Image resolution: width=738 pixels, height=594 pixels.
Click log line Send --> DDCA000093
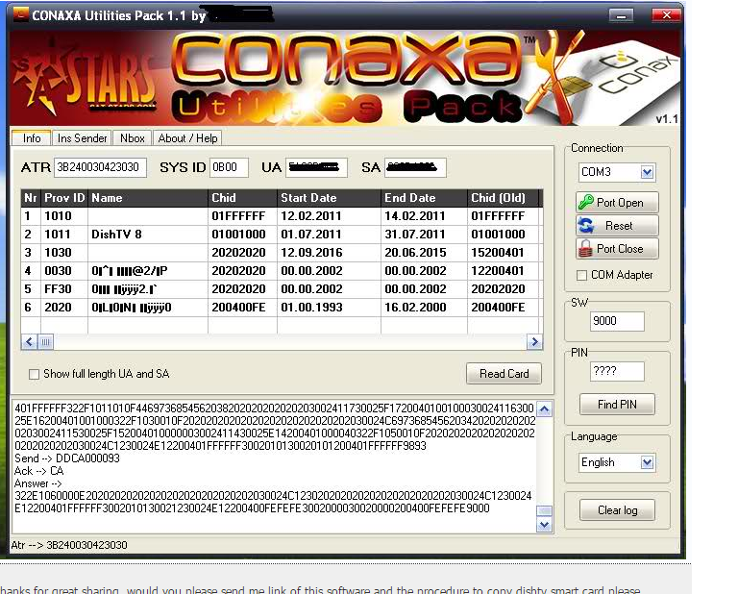coord(67,458)
